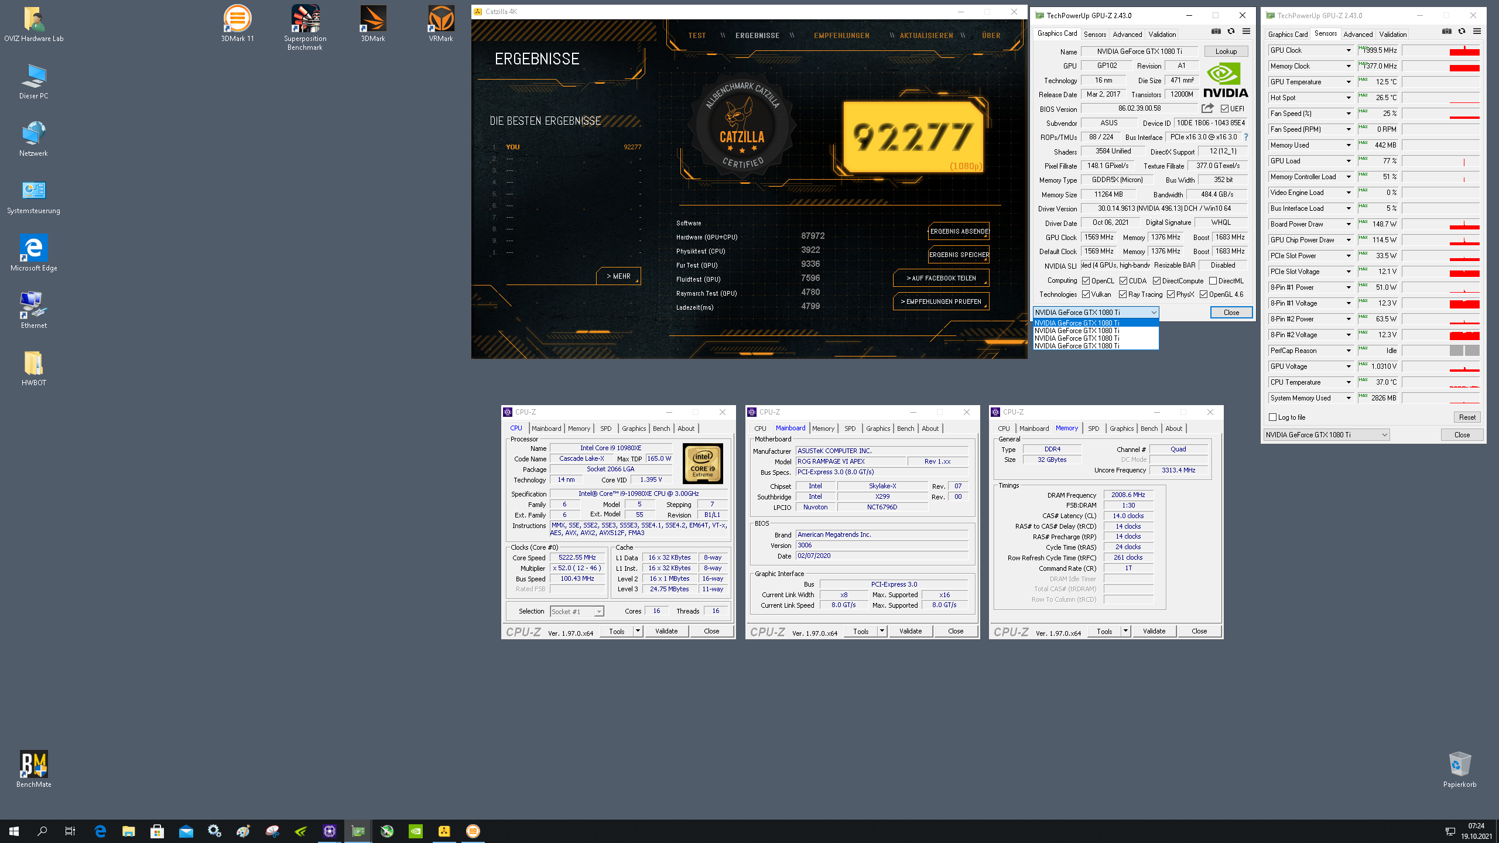Click the refresh icon in GPU-Z Sensors window
This screenshot has height=843, width=1499.
point(1462,32)
